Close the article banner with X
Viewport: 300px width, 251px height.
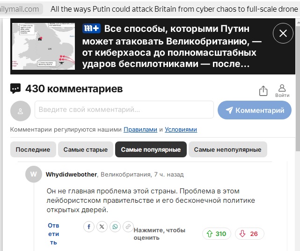tap(283, 33)
